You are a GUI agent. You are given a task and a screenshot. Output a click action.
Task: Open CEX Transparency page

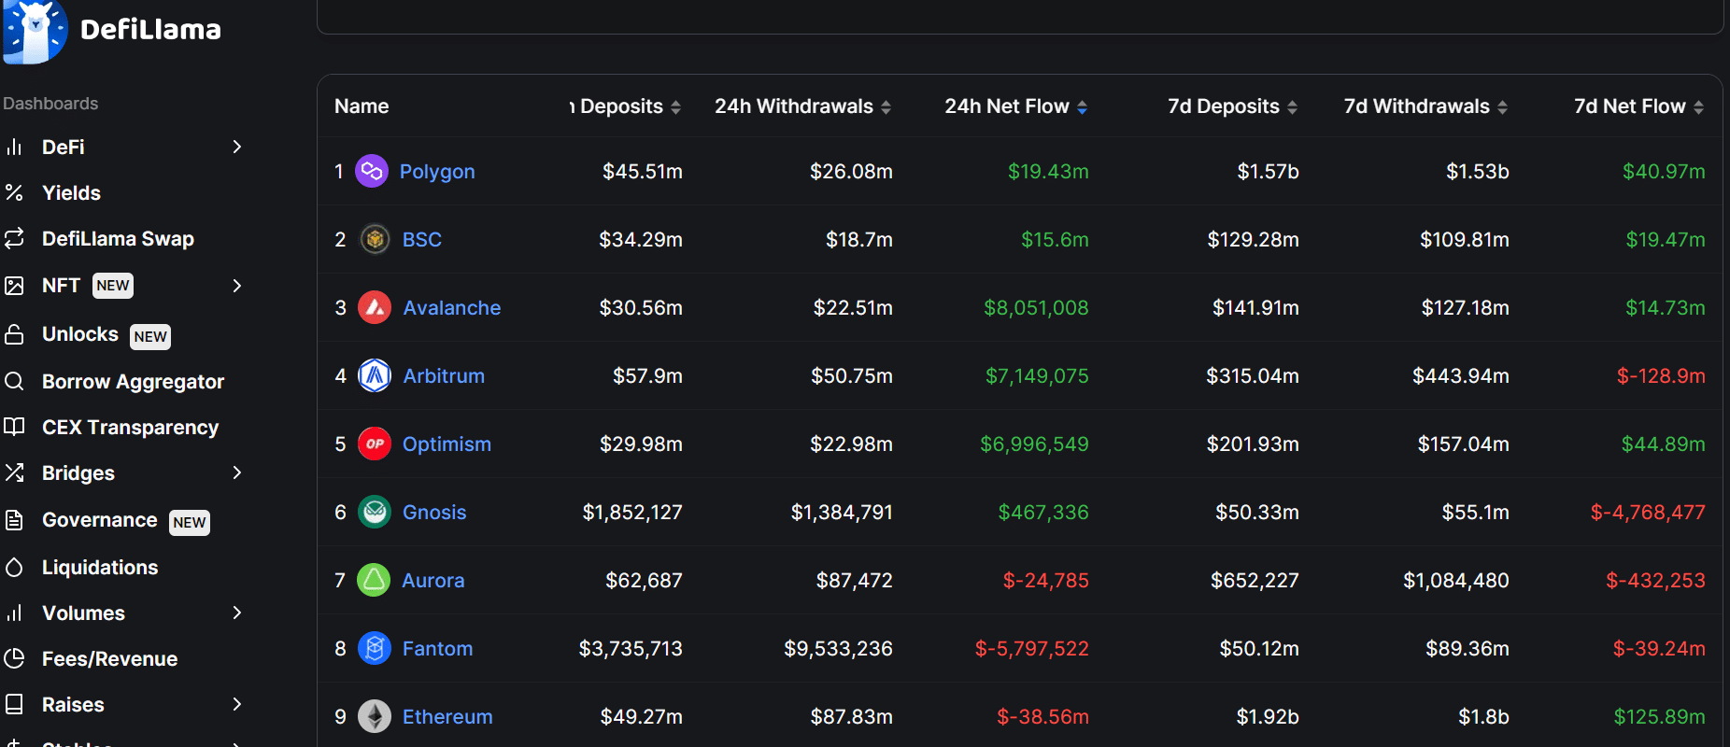click(130, 427)
